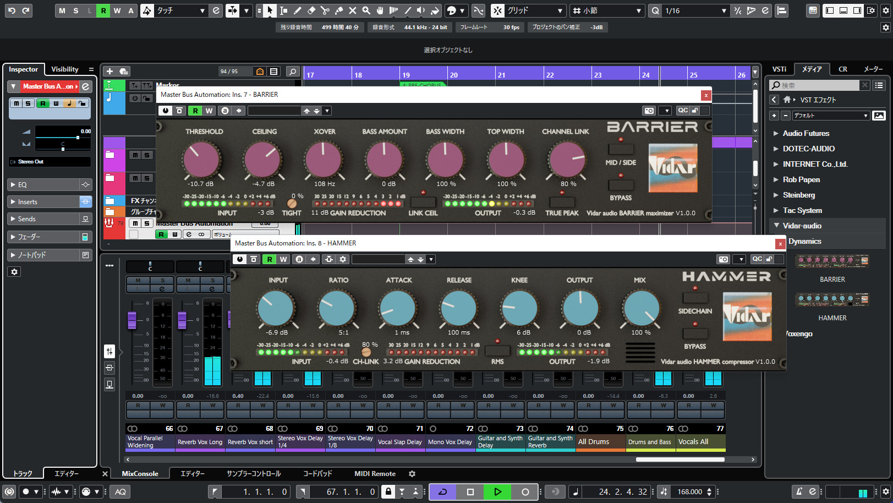The image size is (893, 503).
Task: Click channel 66 volume fader handle
Action: [132, 320]
